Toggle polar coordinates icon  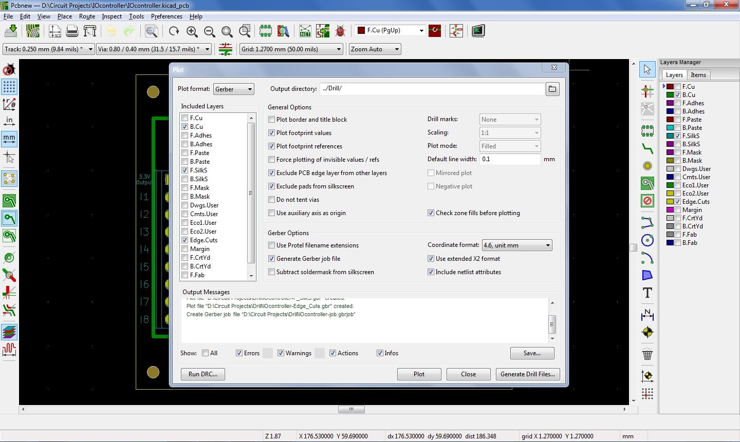tap(9, 104)
